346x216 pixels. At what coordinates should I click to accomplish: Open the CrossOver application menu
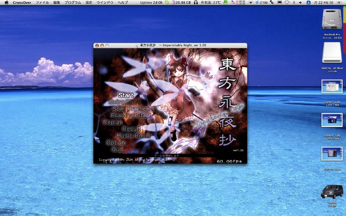(22, 3)
